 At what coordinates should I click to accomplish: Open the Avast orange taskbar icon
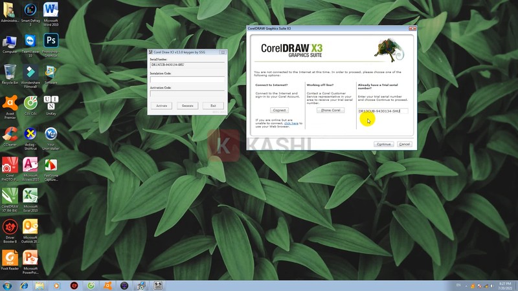pos(107,286)
